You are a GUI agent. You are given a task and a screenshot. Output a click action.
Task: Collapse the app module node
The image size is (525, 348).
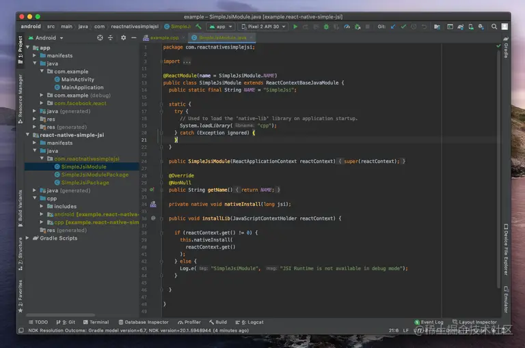(x=27, y=48)
